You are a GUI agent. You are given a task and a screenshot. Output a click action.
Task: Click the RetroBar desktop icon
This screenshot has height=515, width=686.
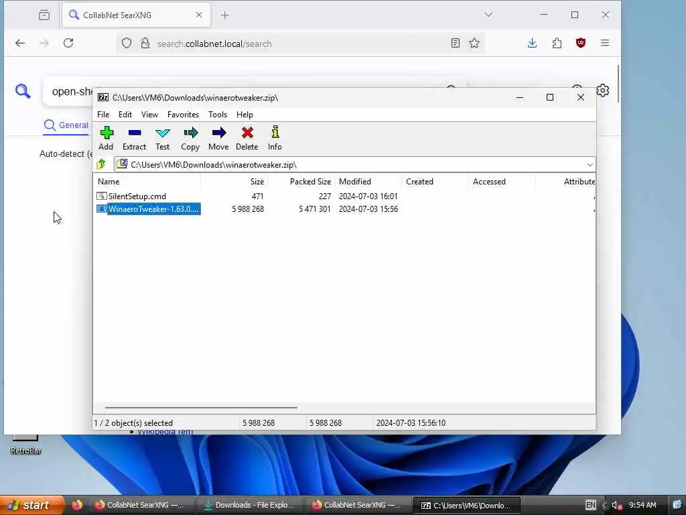[26, 445]
